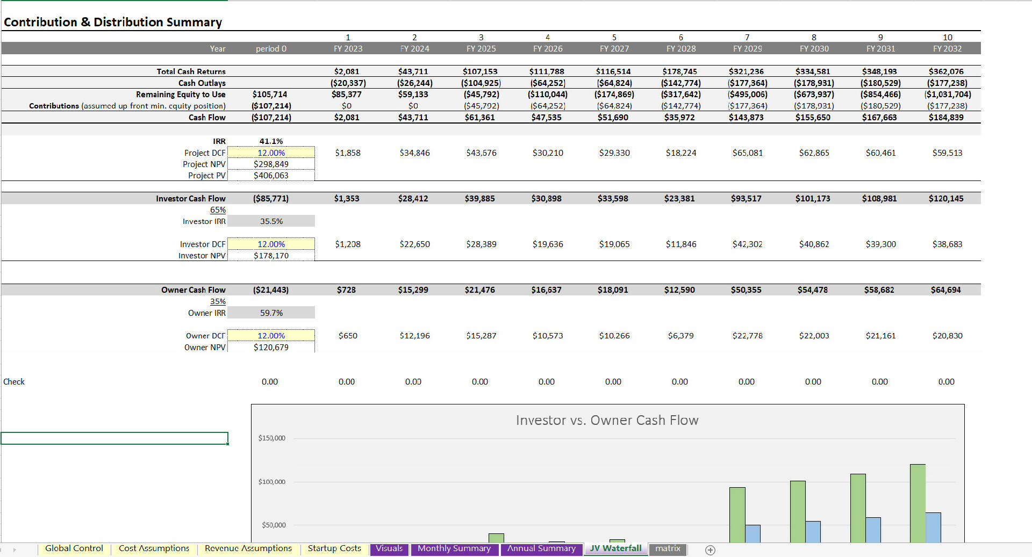
Task: Select the JV Waterfall sheet tab
Action: click(615, 548)
